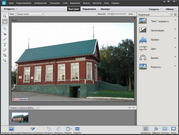This screenshot has height=135, width=179.
Task: Toggle the Параметры инструмента panel
Action: [x=33, y=129]
